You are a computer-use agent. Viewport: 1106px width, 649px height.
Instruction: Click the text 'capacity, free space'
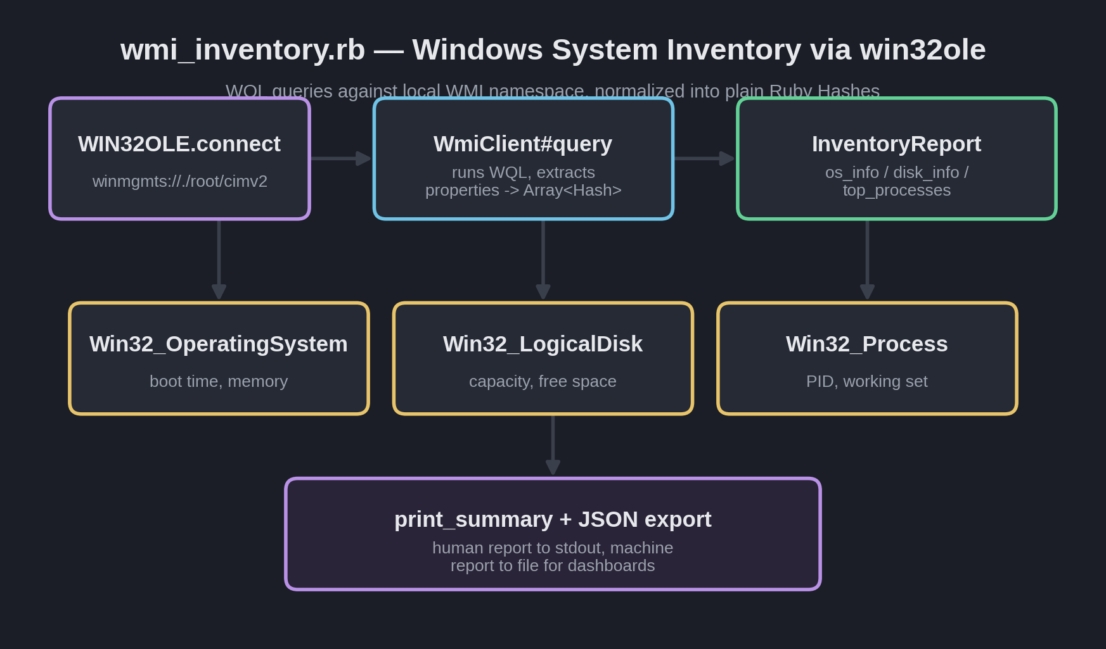point(543,381)
